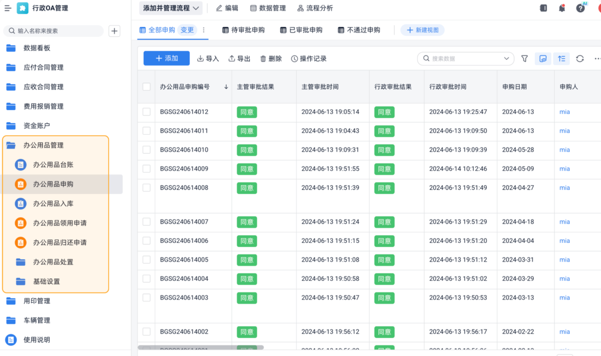Click the horizontal scrollbar under the table
This screenshot has width=601, height=356.
pyautogui.click(x=200, y=347)
